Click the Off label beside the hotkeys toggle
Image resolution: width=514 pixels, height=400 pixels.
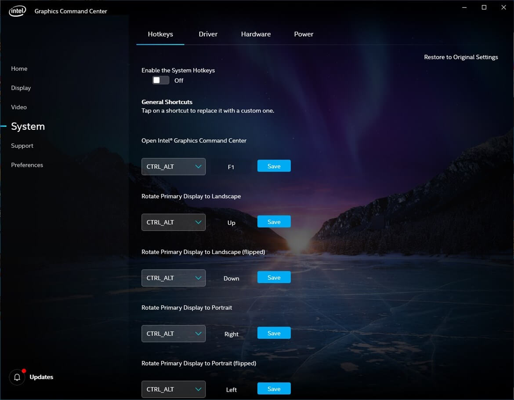click(x=179, y=81)
